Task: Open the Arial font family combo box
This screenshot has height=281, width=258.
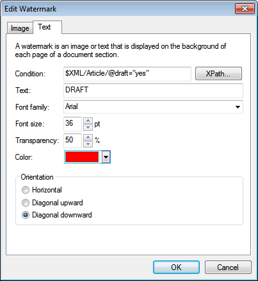Action: (153, 106)
